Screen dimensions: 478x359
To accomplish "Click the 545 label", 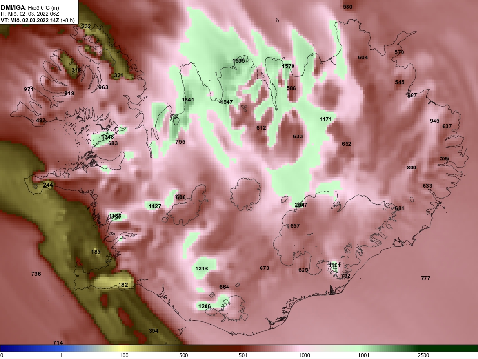I will coord(400,82).
